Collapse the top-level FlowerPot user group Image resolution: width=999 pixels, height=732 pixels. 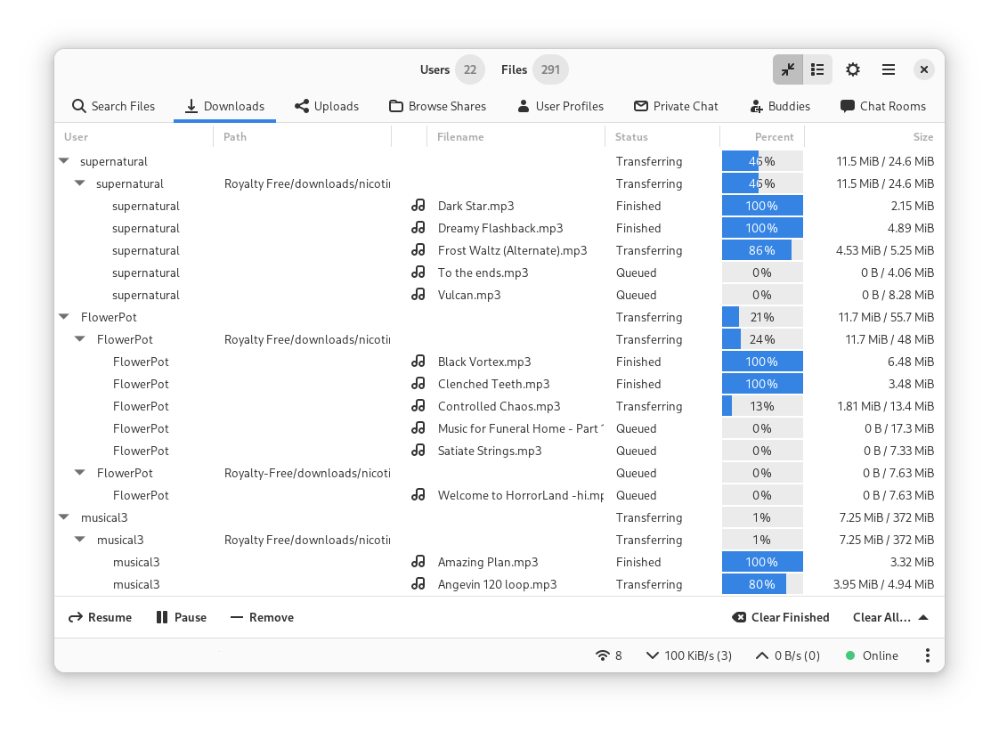click(x=63, y=317)
